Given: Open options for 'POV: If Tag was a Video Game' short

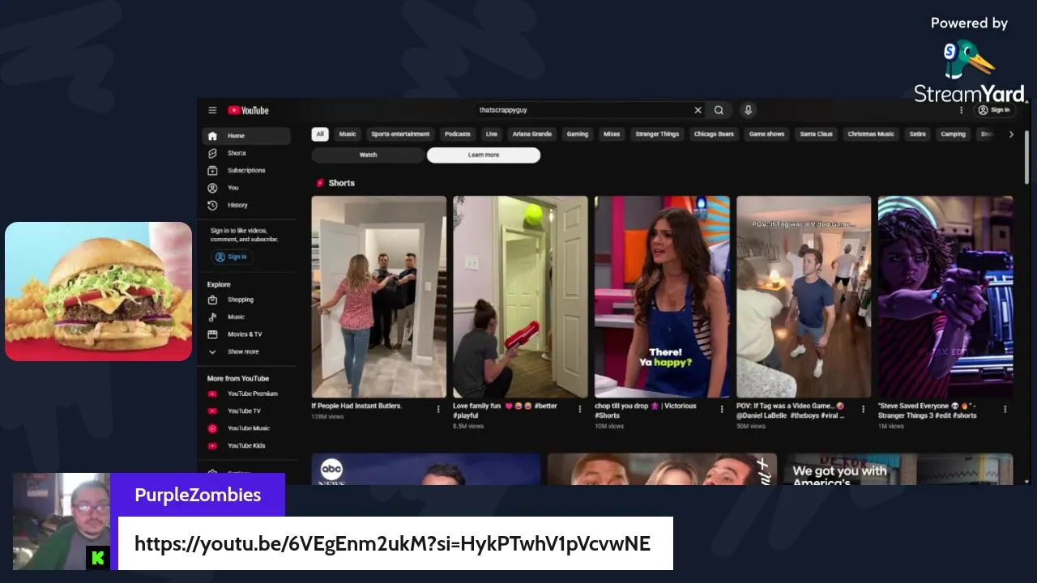Looking at the screenshot, I should coord(863,409).
